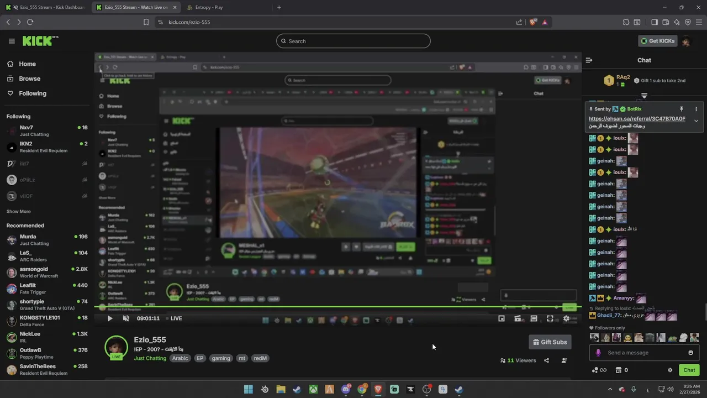Send message with Chat button

(689, 370)
